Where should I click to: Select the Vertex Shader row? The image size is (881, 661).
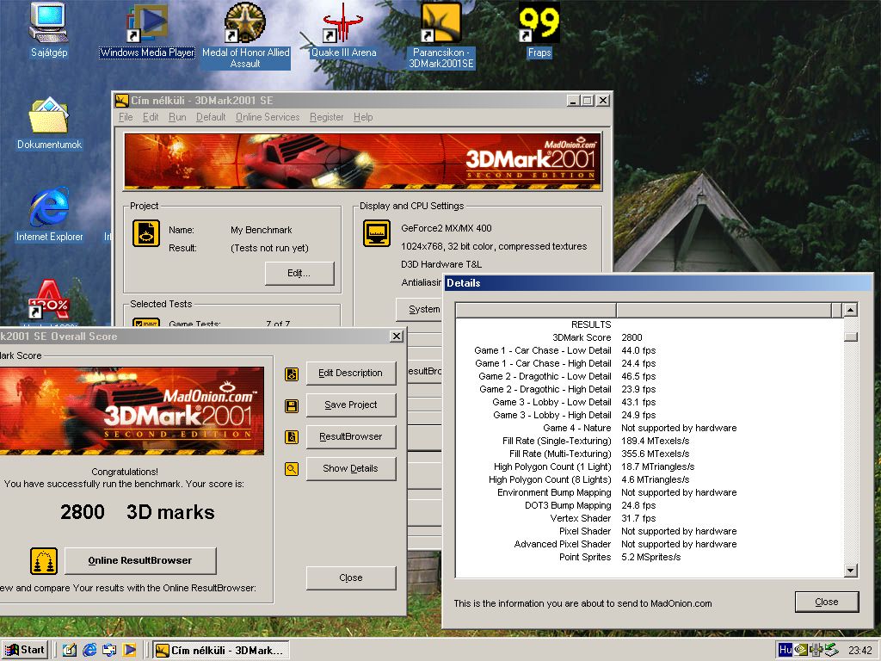coord(649,518)
